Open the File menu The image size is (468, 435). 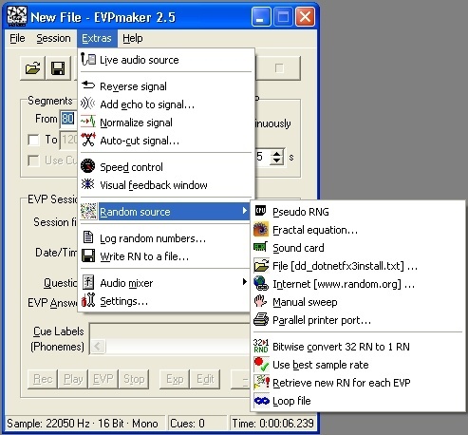pos(17,38)
